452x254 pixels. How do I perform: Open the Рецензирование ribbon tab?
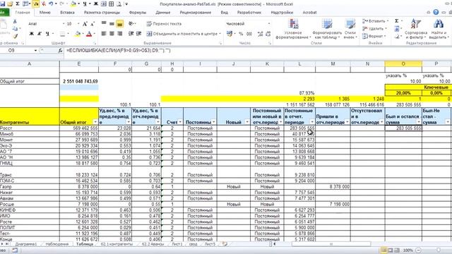196,13
